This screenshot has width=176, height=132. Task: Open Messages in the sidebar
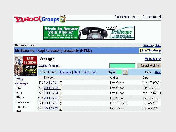point(23,84)
